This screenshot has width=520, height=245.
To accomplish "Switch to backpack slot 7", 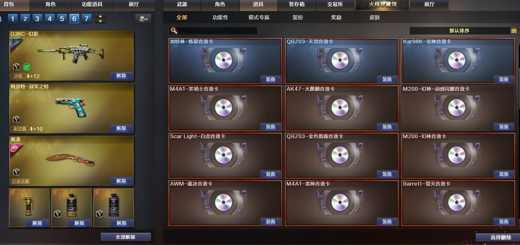I will pyautogui.click(x=87, y=19).
